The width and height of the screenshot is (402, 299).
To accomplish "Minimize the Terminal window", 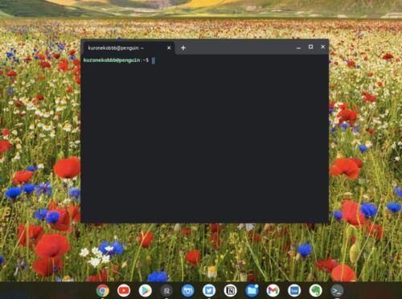I will pos(298,47).
